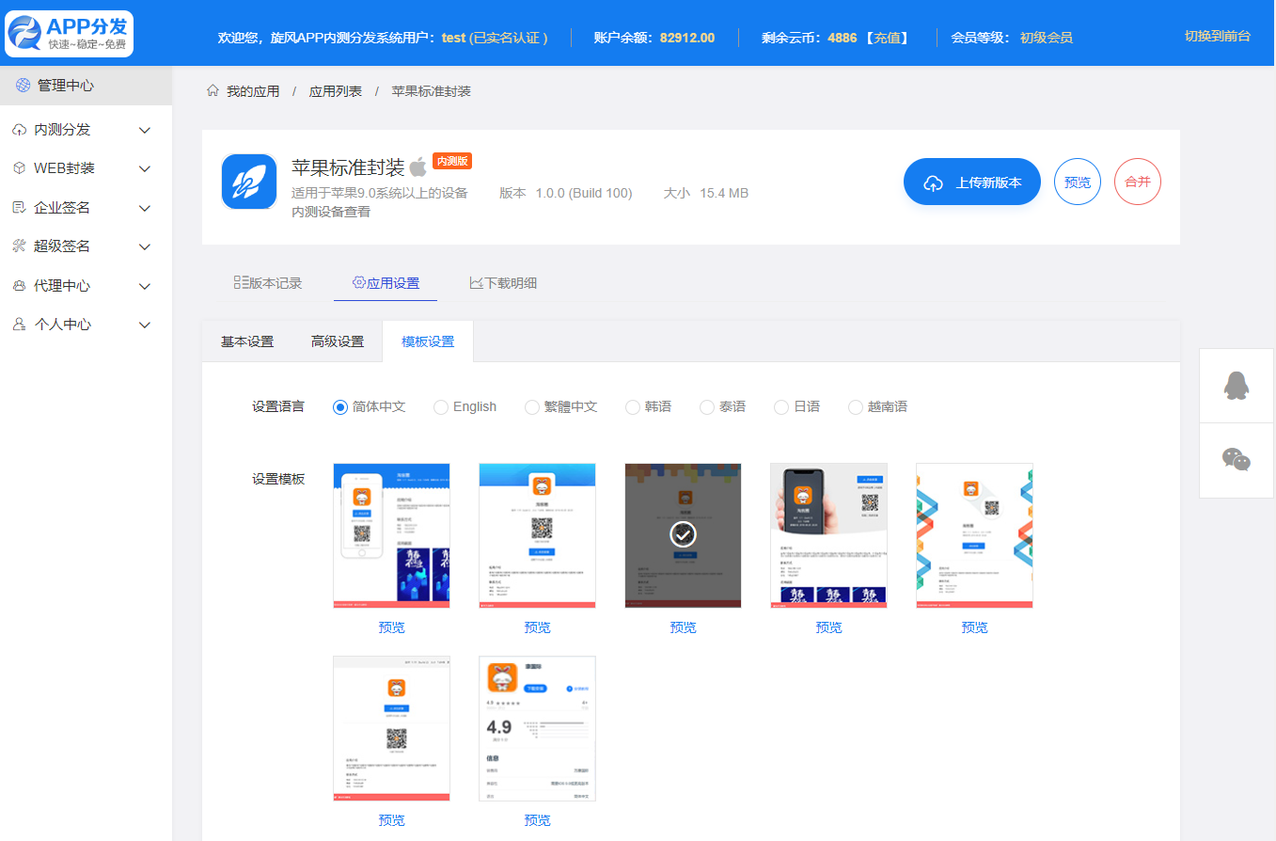This screenshot has width=1276, height=841.
Task: Open 内测设备查看 link
Action: pos(331,212)
